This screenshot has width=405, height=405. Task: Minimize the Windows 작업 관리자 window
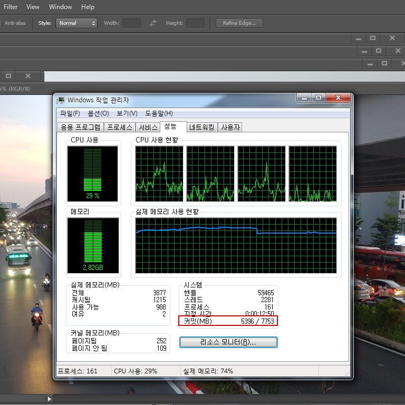304,98
